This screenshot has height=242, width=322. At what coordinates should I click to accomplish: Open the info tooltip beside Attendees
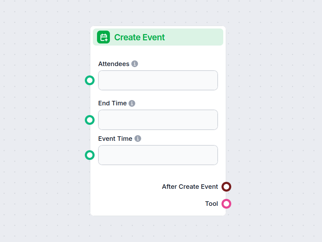[x=135, y=64]
